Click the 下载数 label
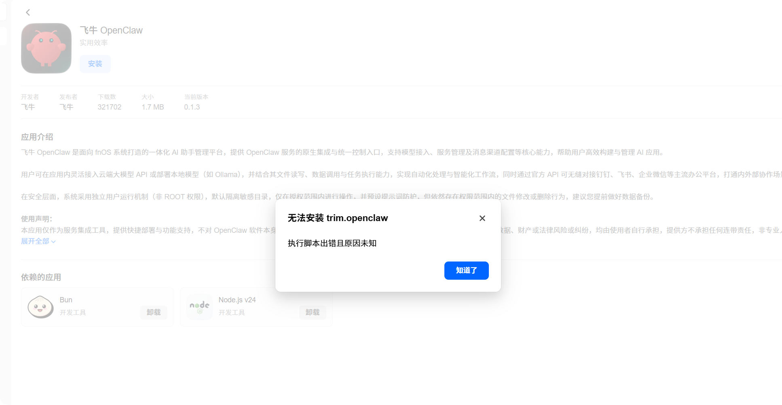Screen dimensions: 782x405 (107, 97)
